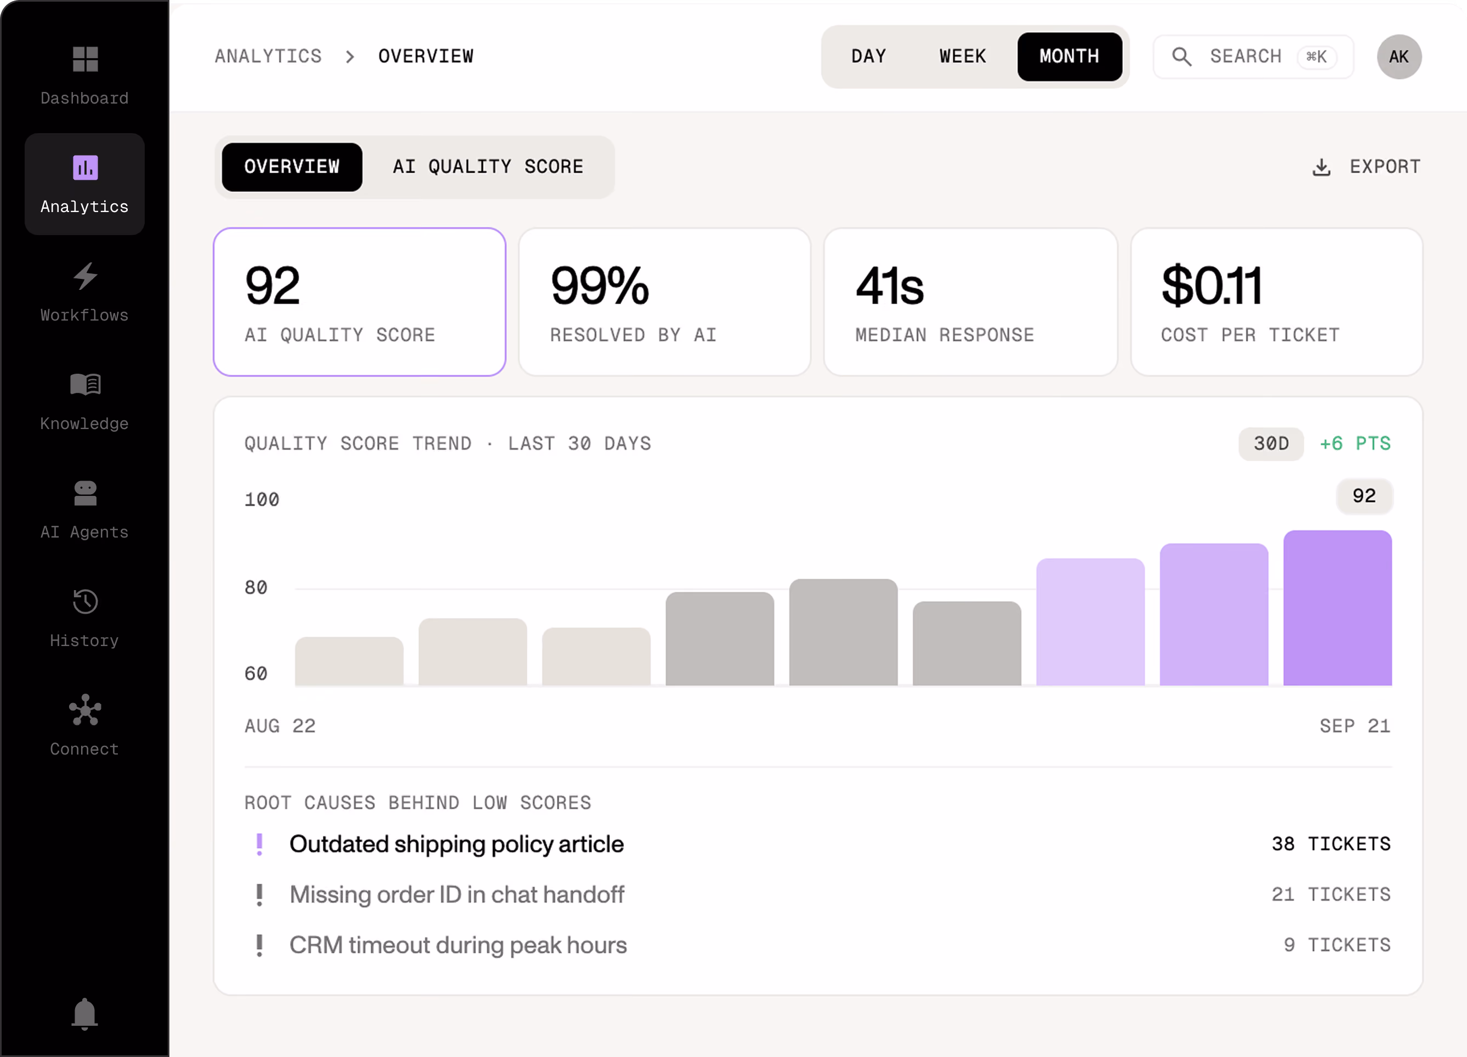Click the '21 TICKETS' count
Viewport: 1467px width, 1057px height.
pos(1331,895)
